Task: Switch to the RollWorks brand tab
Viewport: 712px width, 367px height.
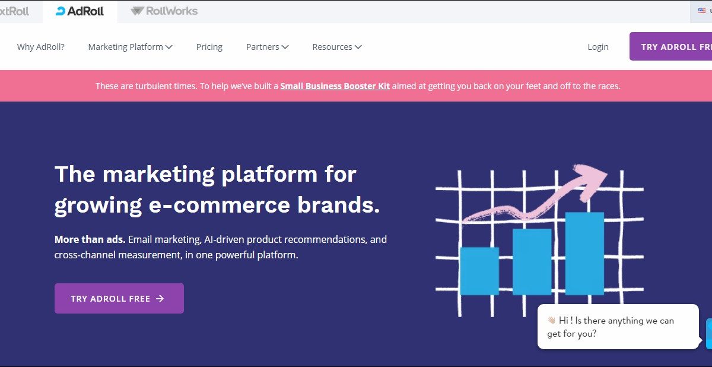Action: click(x=164, y=11)
